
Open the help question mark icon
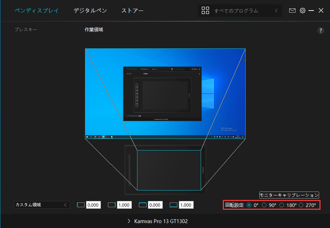click(x=321, y=31)
